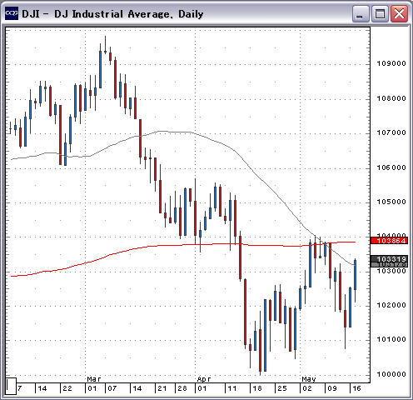The height and width of the screenshot is (400, 413).
Task: Click the 108000 price axis label
Action: click(x=391, y=98)
